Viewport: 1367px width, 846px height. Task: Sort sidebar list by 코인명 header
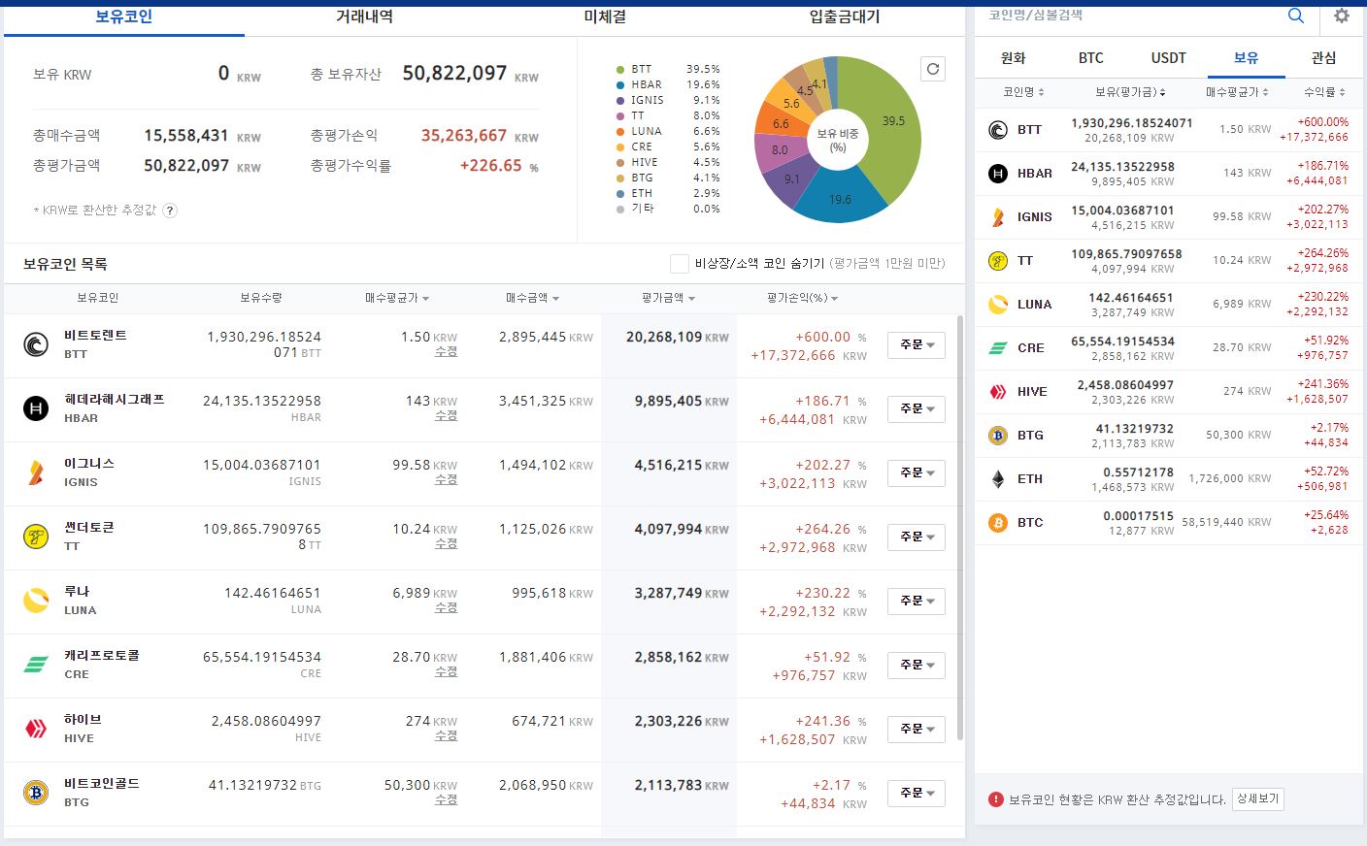1023,92
